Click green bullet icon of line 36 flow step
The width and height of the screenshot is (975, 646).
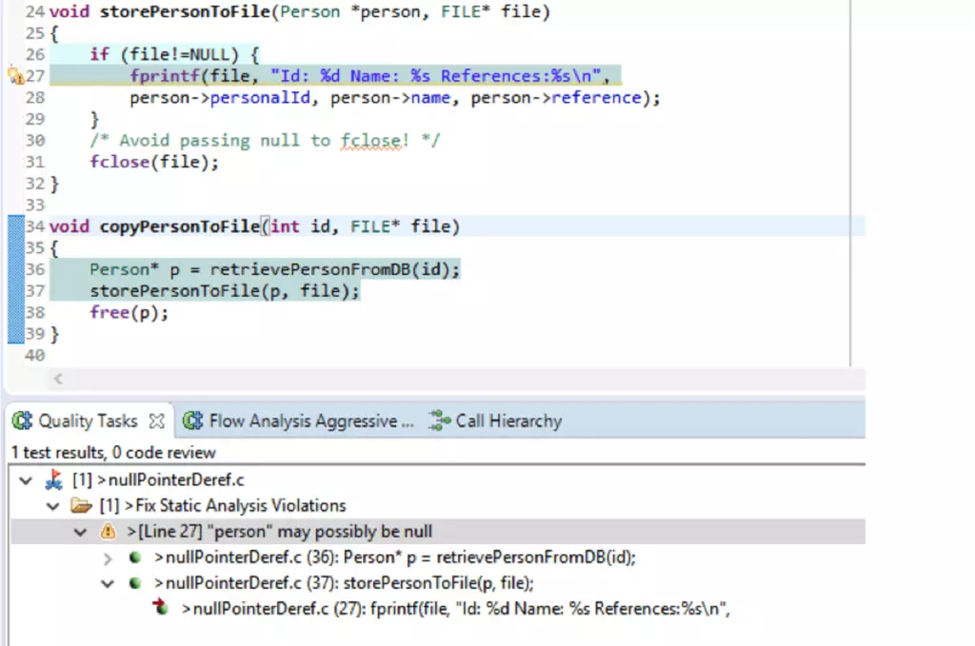(x=136, y=558)
